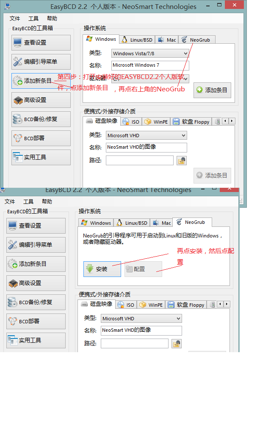Select ISO tab in upper window
The width and height of the screenshot is (271, 435).
click(131, 122)
